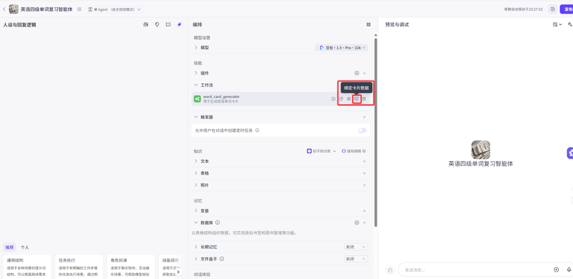Click the microphone icon in chat input

coord(569,269)
